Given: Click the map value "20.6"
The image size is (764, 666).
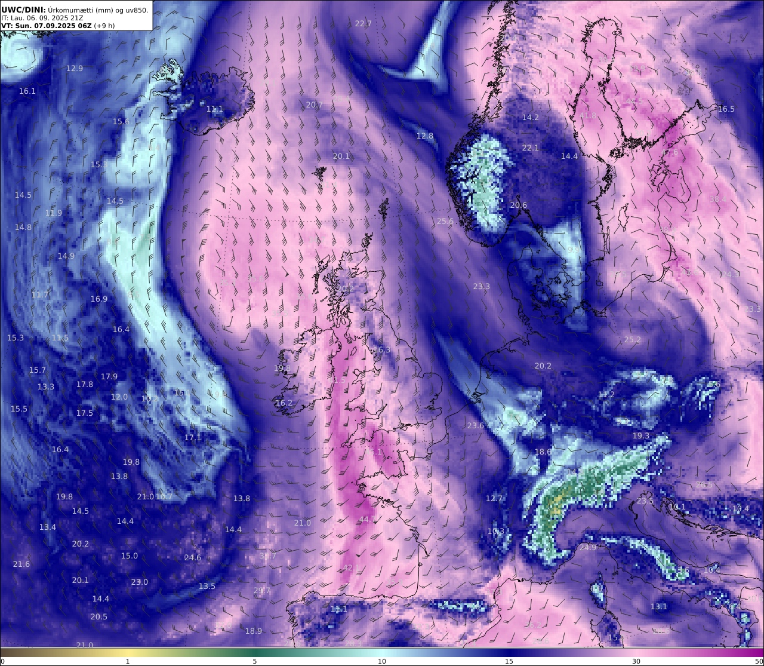Looking at the screenshot, I should (519, 205).
